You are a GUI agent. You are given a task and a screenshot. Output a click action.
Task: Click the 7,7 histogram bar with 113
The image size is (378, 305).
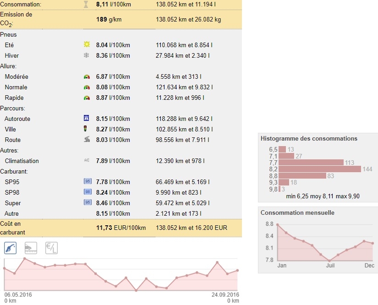311,163
